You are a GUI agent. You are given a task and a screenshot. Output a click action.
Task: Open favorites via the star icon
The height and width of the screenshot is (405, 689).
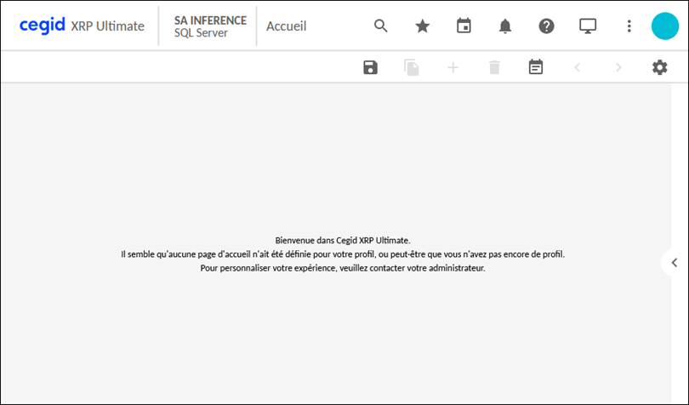tap(423, 26)
